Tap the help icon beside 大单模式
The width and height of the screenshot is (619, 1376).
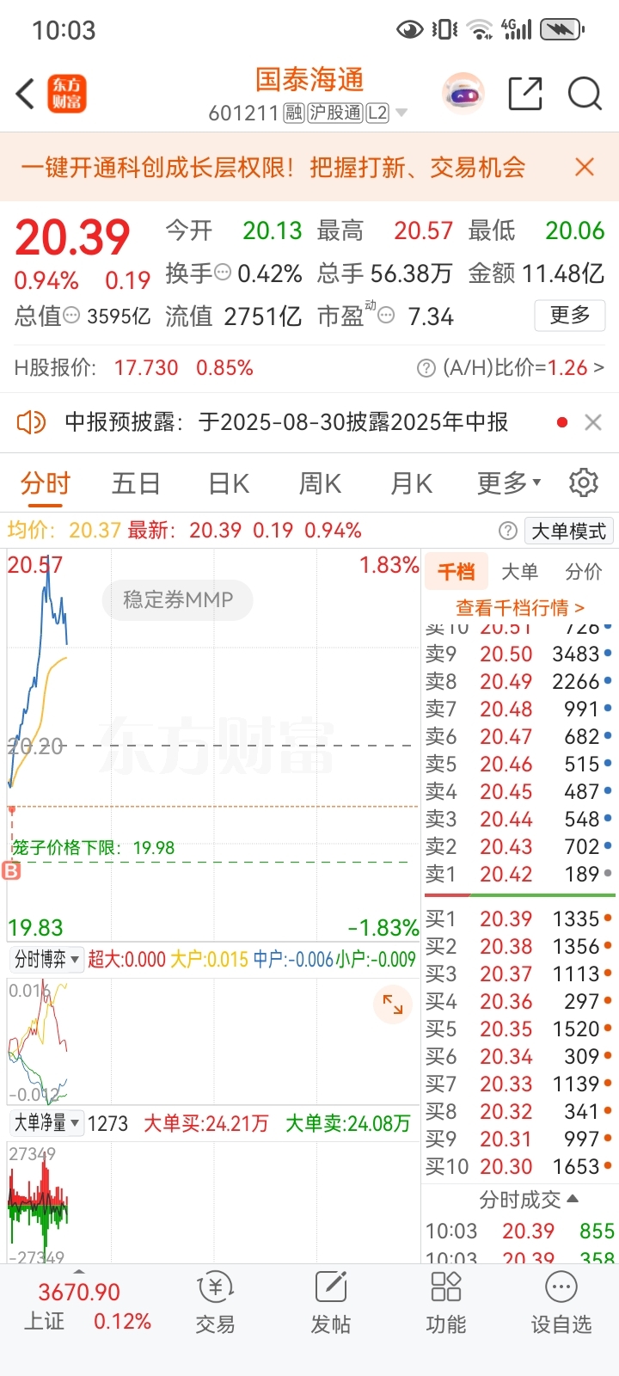[508, 531]
